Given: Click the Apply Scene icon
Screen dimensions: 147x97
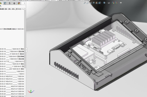Looking at the screenshot, I should click(x=116, y=3).
